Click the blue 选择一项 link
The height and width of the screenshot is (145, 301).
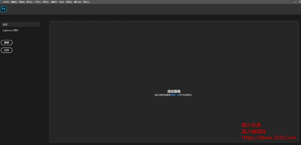click(175, 95)
